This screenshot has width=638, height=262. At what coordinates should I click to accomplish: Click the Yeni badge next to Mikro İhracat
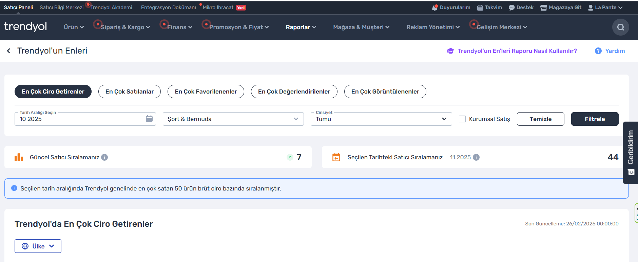(x=241, y=7)
